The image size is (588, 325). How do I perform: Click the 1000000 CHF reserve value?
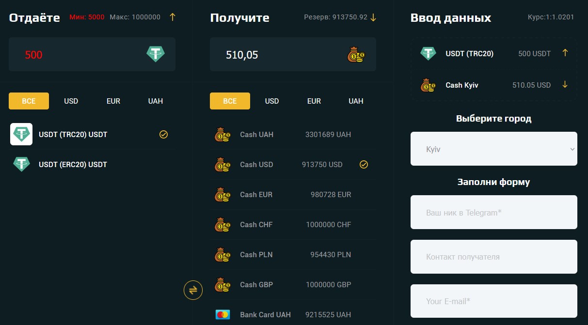(x=329, y=225)
